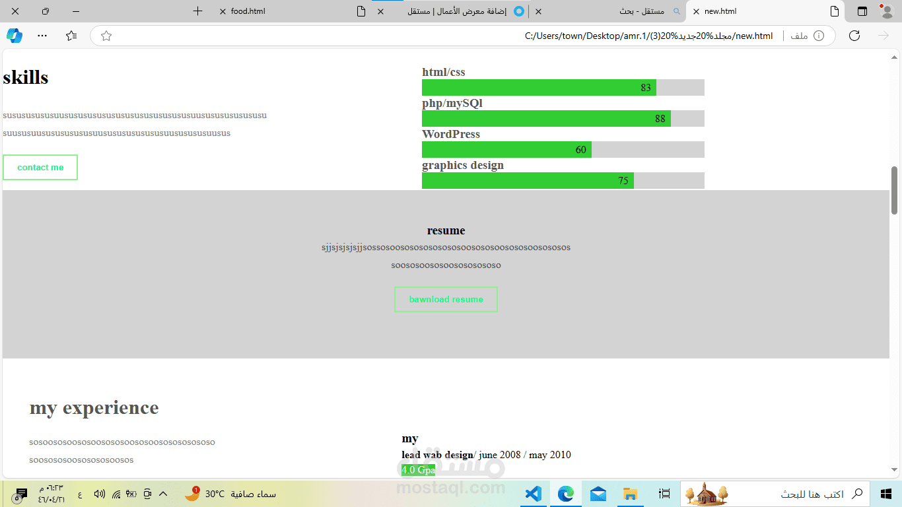Open the Favorites list icon
902x507 pixels.
[x=71, y=36]
